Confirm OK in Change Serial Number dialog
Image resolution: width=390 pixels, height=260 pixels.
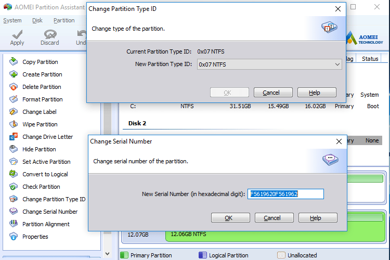coord(230,218)
